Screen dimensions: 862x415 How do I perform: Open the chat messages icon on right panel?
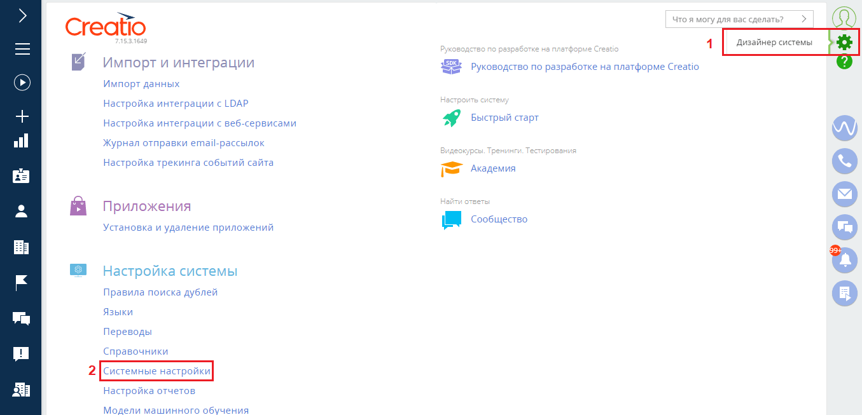(844, 228)
